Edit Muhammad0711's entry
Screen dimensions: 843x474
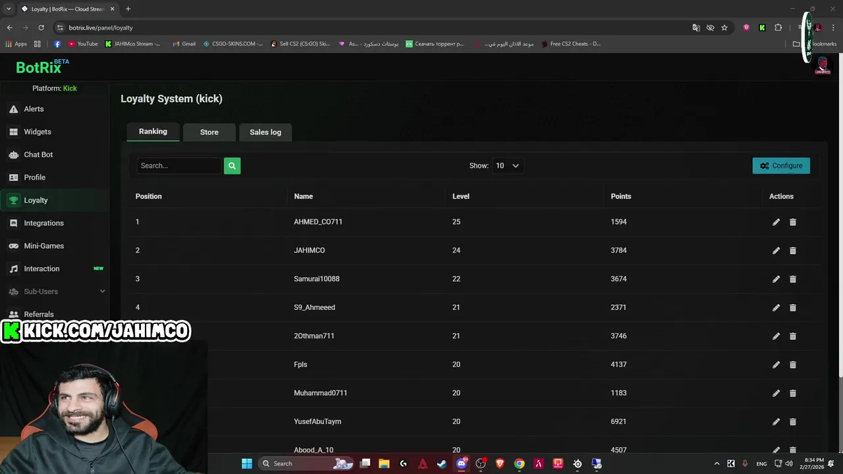776,393
